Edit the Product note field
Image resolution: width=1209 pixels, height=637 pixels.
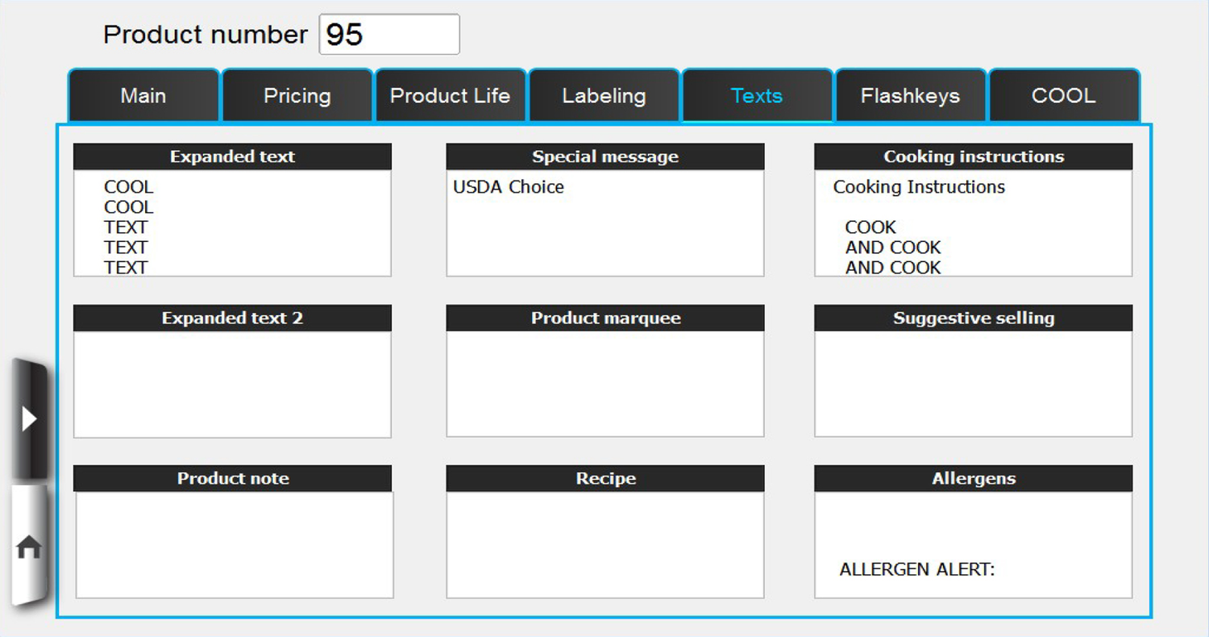tap(234, 545)
